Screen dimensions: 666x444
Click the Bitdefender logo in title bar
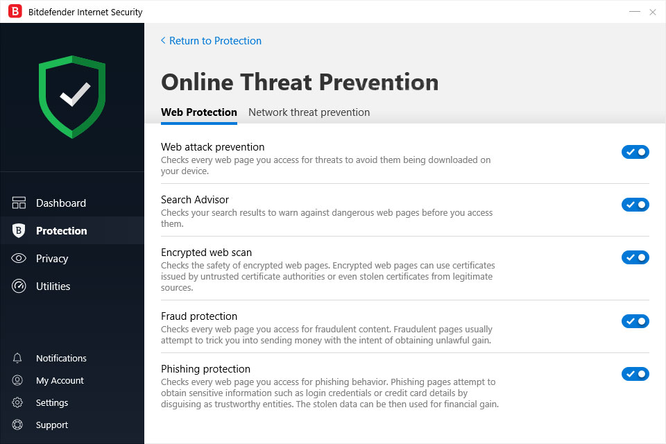pyautogui.click(x=15, y=12)
